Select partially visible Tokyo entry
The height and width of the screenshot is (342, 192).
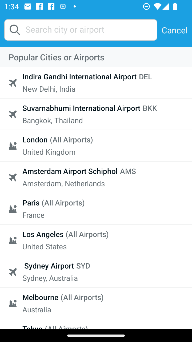click(x=96, y=324)
